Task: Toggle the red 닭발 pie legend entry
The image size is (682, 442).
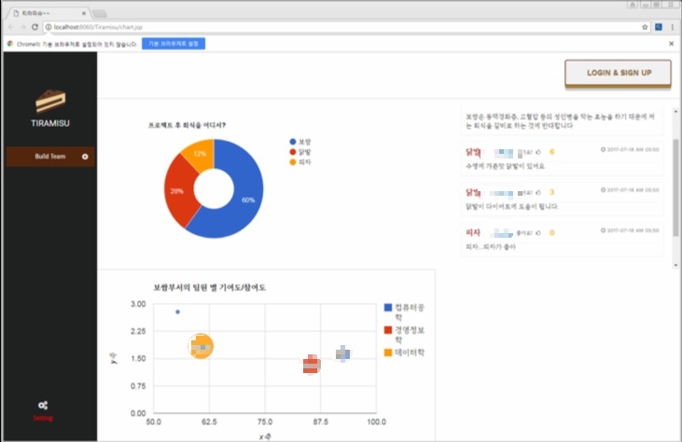Action: click(x=300, y=152)
